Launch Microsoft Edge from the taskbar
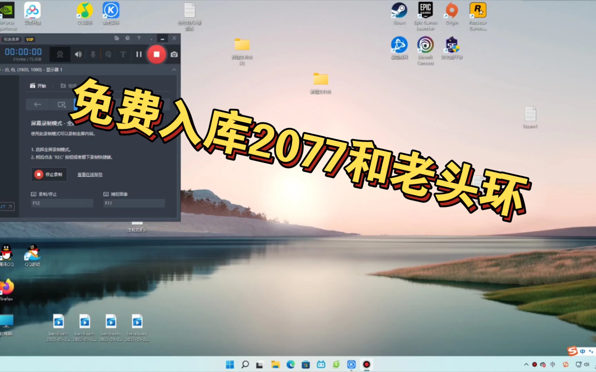This screenshot has width=596, height=372. (x=290, y=364)
